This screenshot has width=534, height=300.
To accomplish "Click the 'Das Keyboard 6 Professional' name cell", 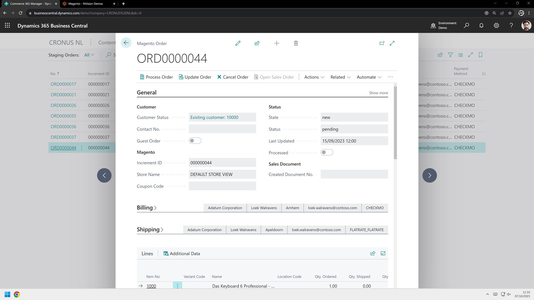I will (243, 286).
